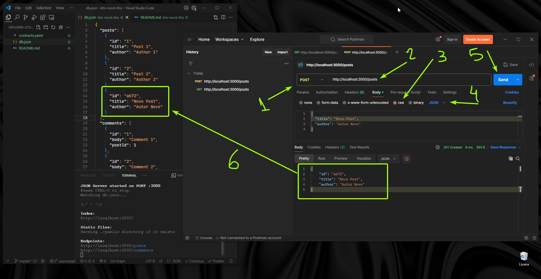Click the VS Code Accounts icon in the title bar
Viewport: 541px width, 279px height.
click(x=186, y=8)
